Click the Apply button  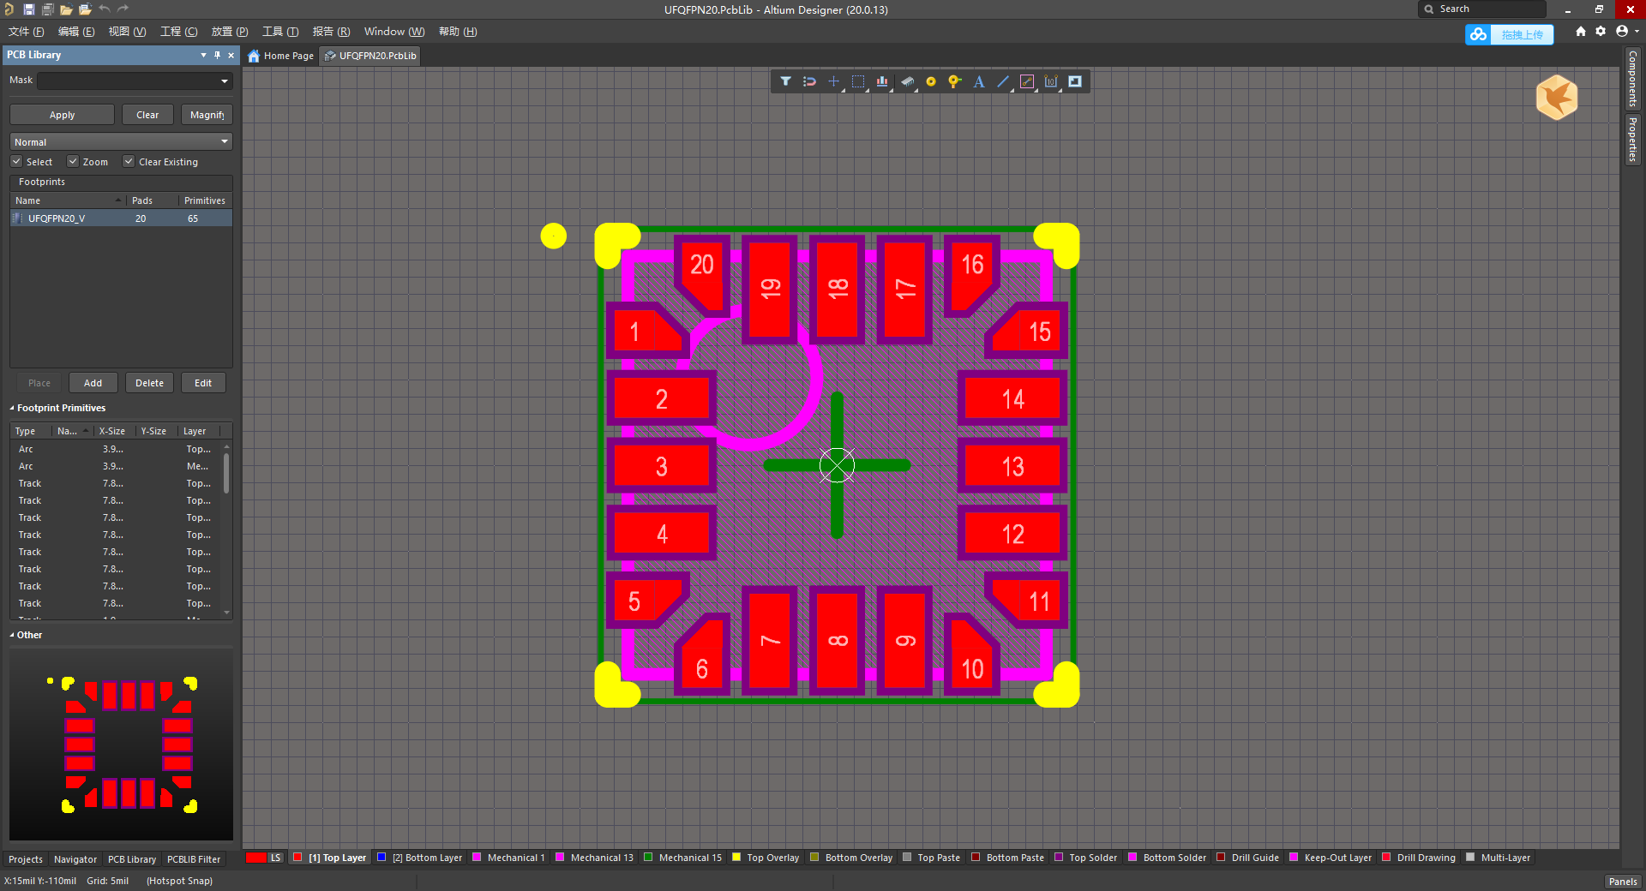[62, 115]
